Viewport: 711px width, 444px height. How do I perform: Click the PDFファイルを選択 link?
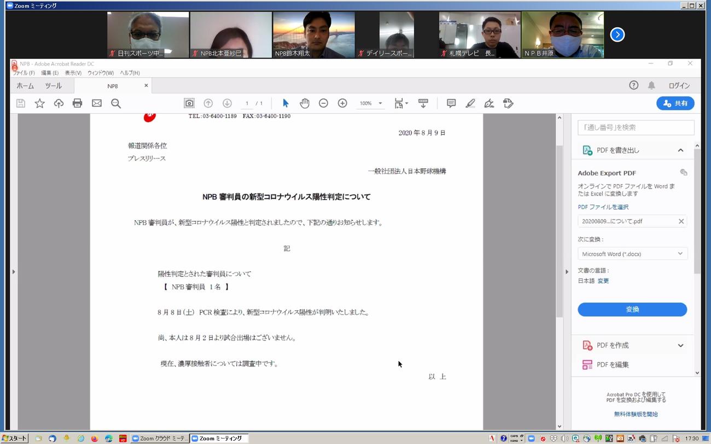tap(603, 207)
